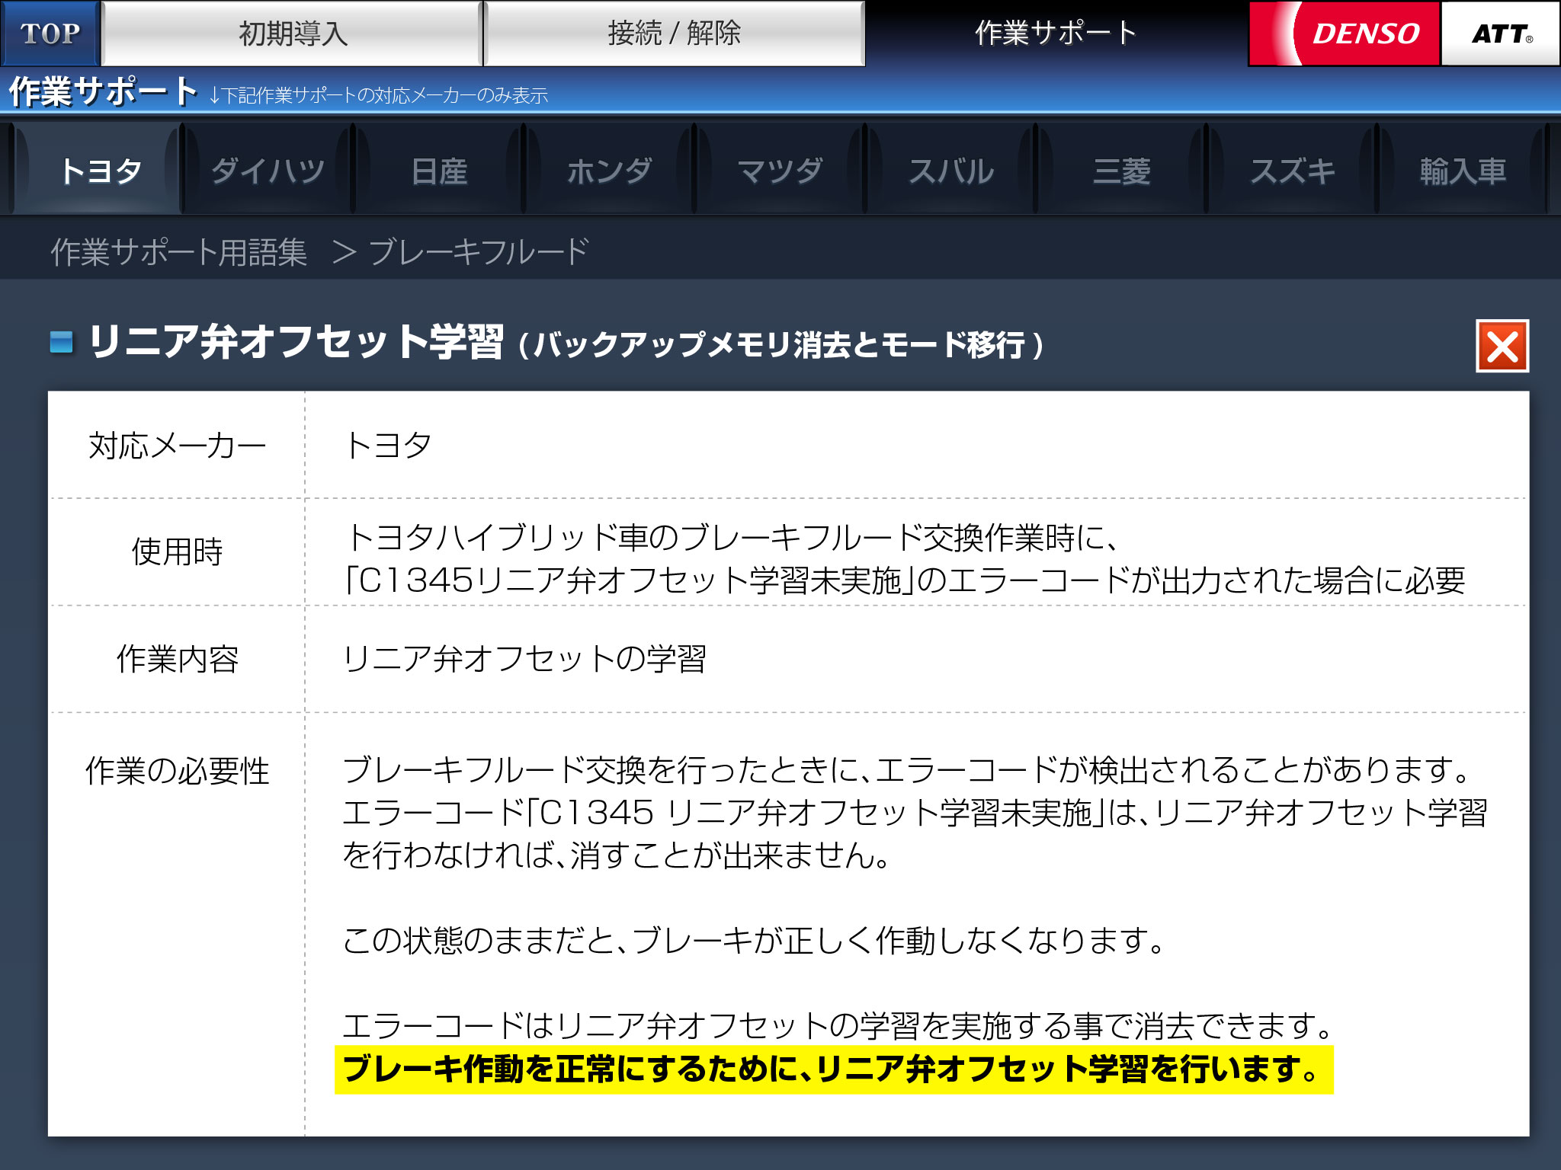The width and height of the screenshot is (1561, 1170).
Task: Switch to the 作業サポート tab
Action: 1056,34
